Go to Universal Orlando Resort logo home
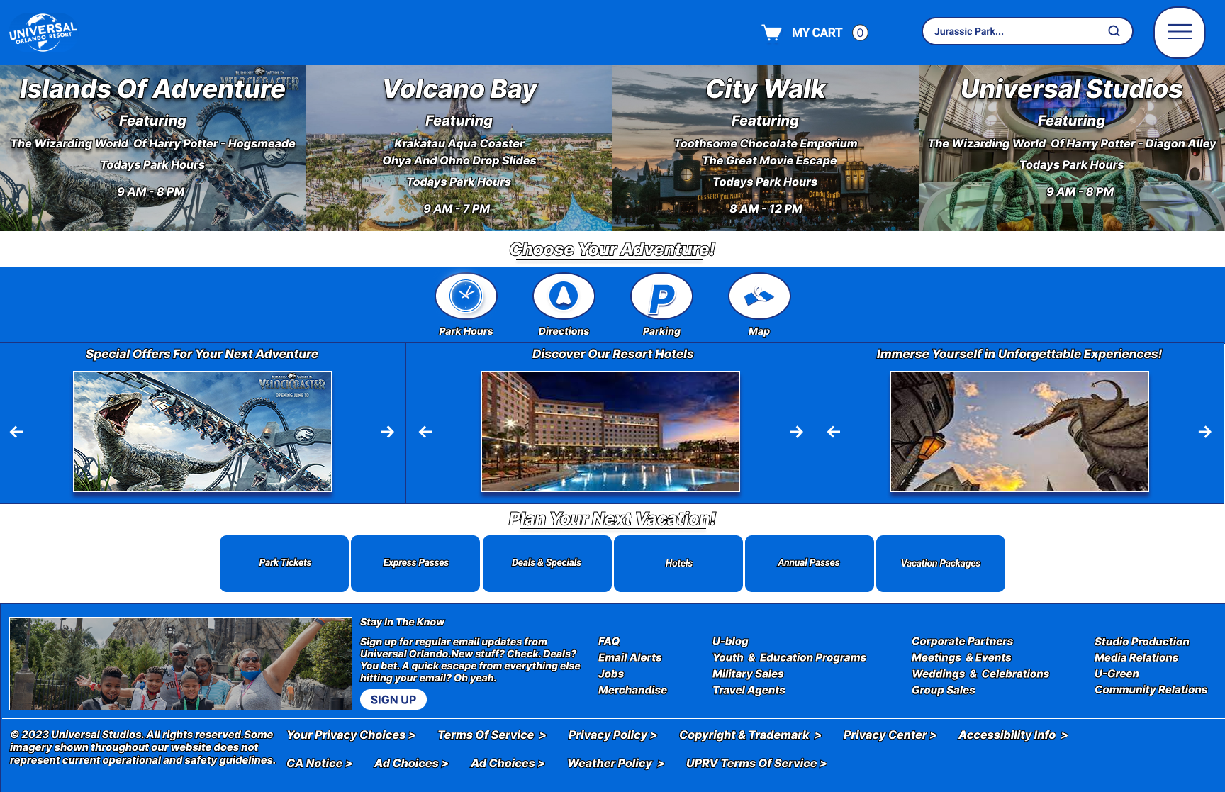Screen dimensions: 1225x792 43,32
